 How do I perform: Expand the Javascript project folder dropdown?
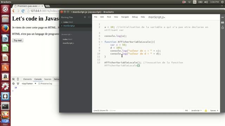[x=66, y=34]
